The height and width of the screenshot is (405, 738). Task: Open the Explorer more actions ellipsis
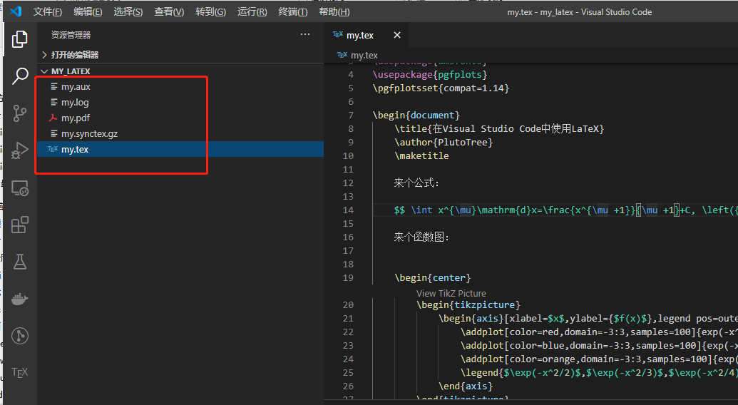click(x=305, y=34)
